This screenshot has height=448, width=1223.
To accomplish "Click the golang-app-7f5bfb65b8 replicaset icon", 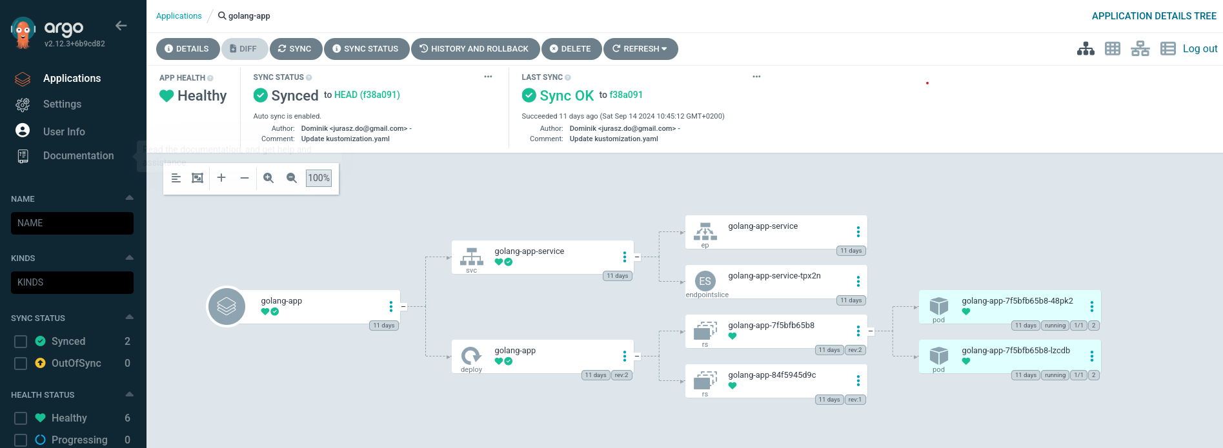I will 705,331.
